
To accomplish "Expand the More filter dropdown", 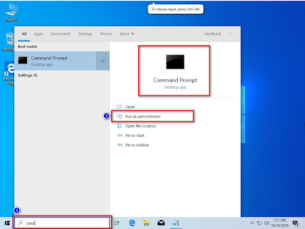I will pyautogui.click(x=127, y=34).
